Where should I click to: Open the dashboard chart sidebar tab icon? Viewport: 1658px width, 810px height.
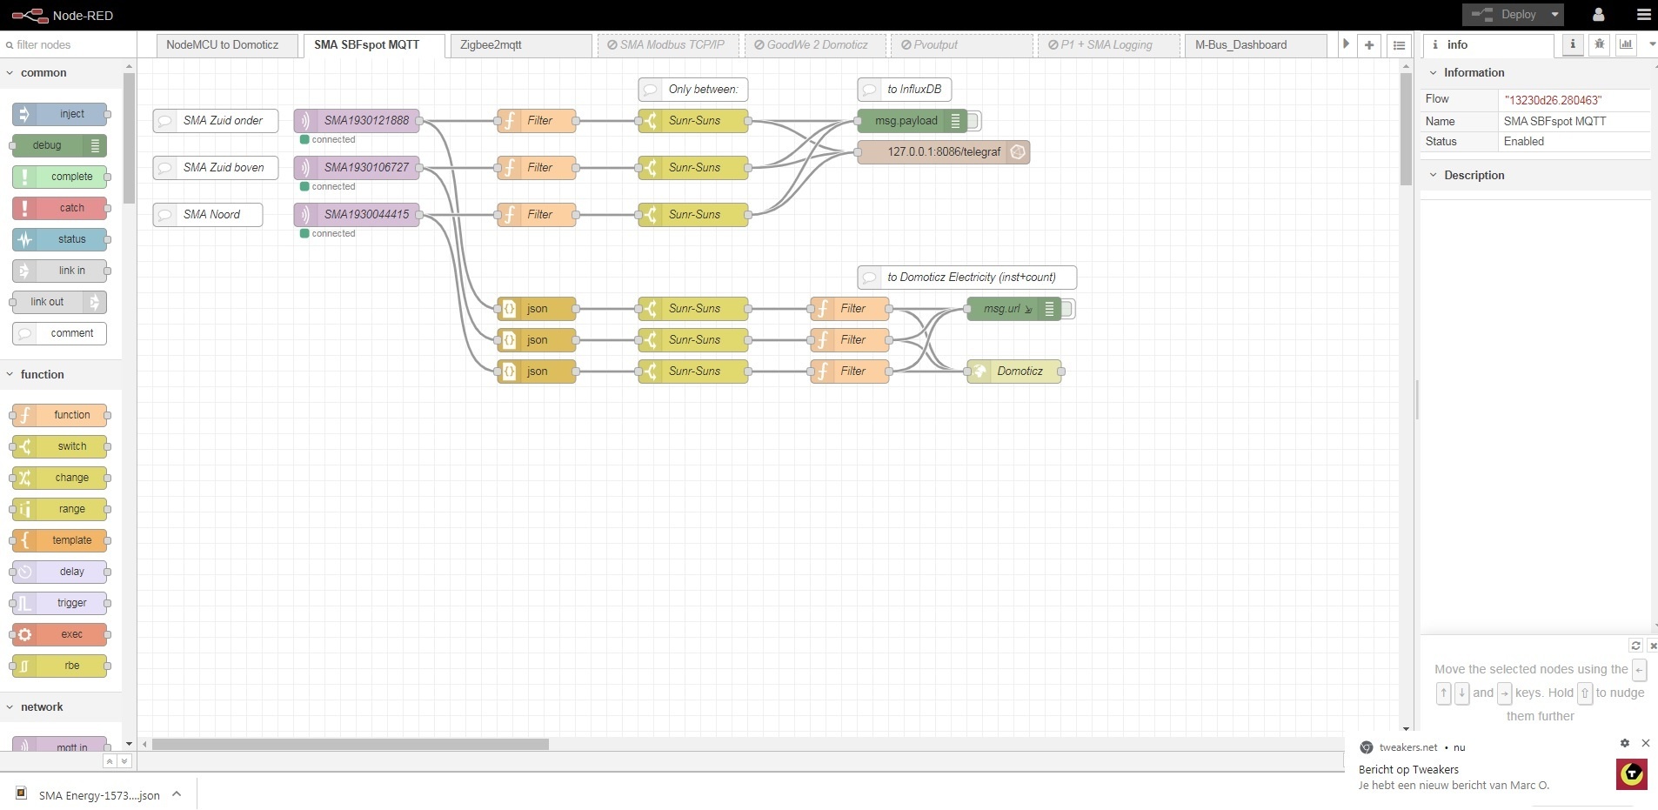[x=1626, y=44]
